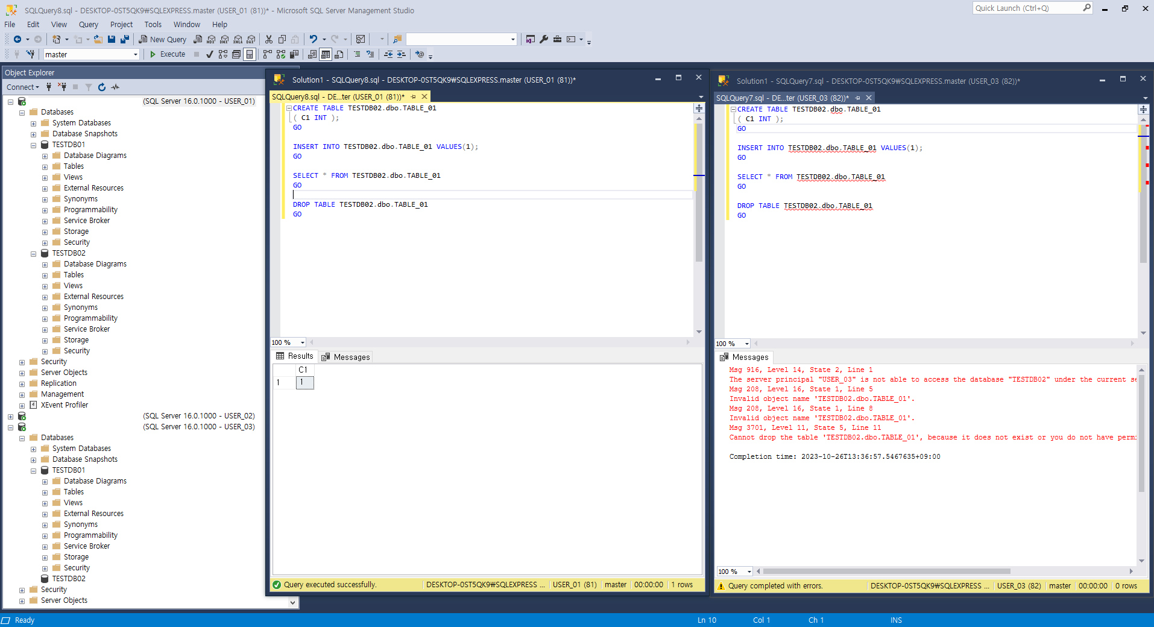Open the Query menu
This screenshot has width=1154, height=627.
88,24
